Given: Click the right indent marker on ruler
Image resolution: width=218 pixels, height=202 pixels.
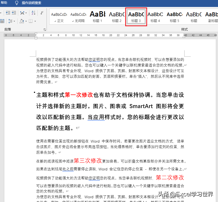Looking at the screenshot, I should (184, 37).
